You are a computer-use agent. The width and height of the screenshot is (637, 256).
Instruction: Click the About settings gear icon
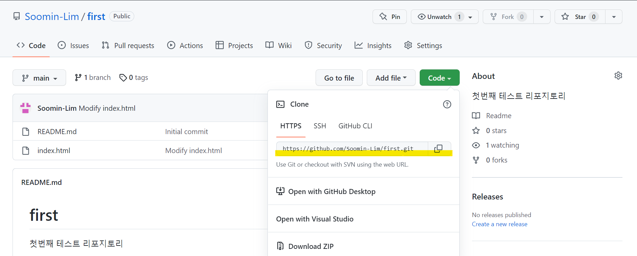[618, 76]
